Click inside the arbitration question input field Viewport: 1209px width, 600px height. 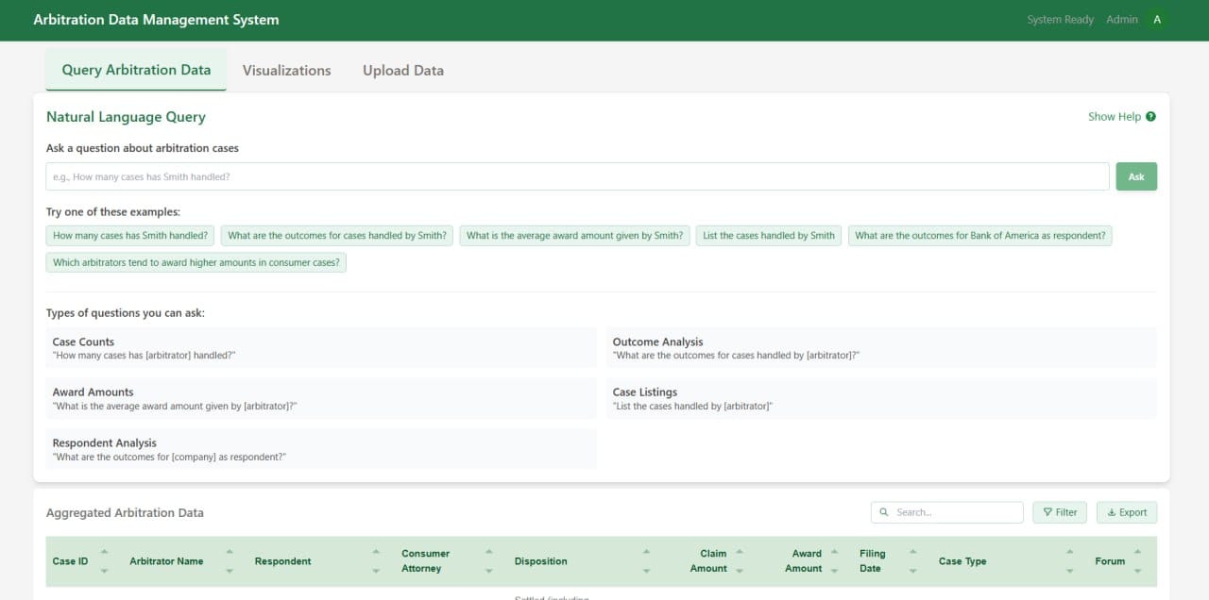576,176
